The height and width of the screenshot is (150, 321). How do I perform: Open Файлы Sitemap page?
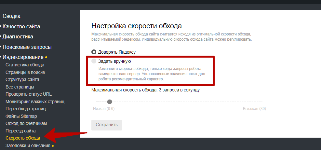click(21, 116)
